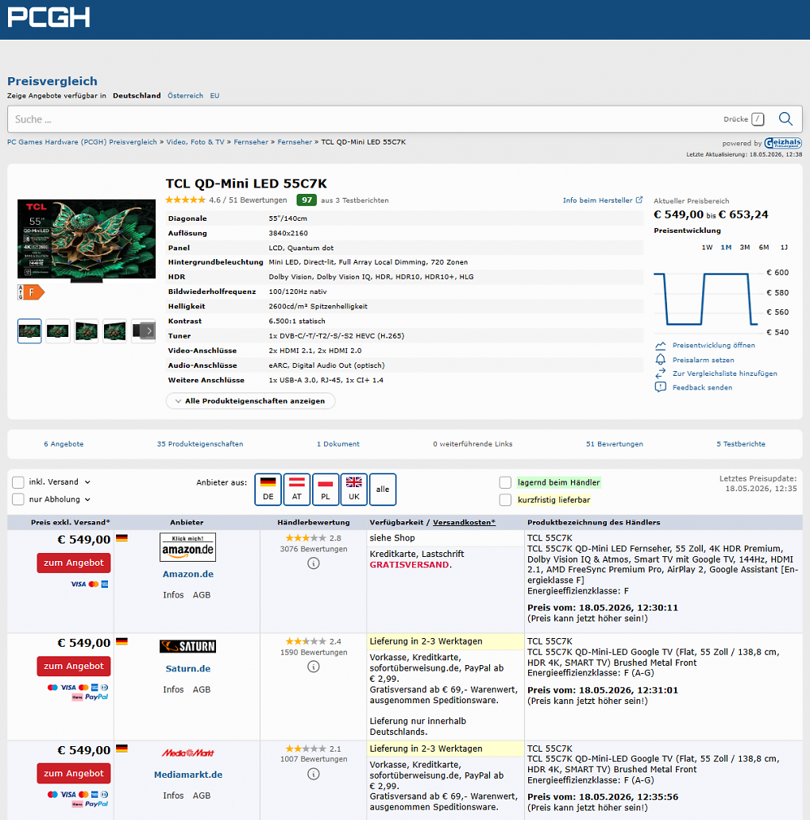The image size is (810, 820).
Task: Select the 1J price history range
Action: coord(784,247)
